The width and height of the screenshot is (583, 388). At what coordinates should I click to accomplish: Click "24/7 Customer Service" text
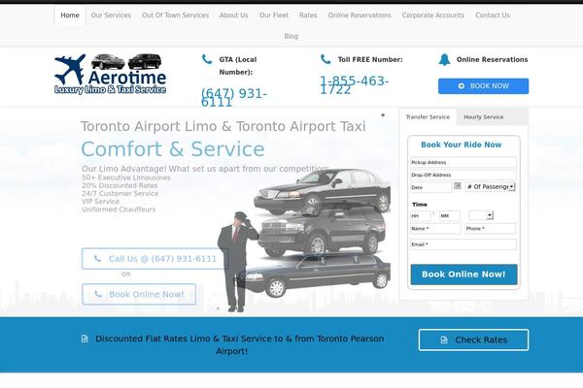[120, 193]
